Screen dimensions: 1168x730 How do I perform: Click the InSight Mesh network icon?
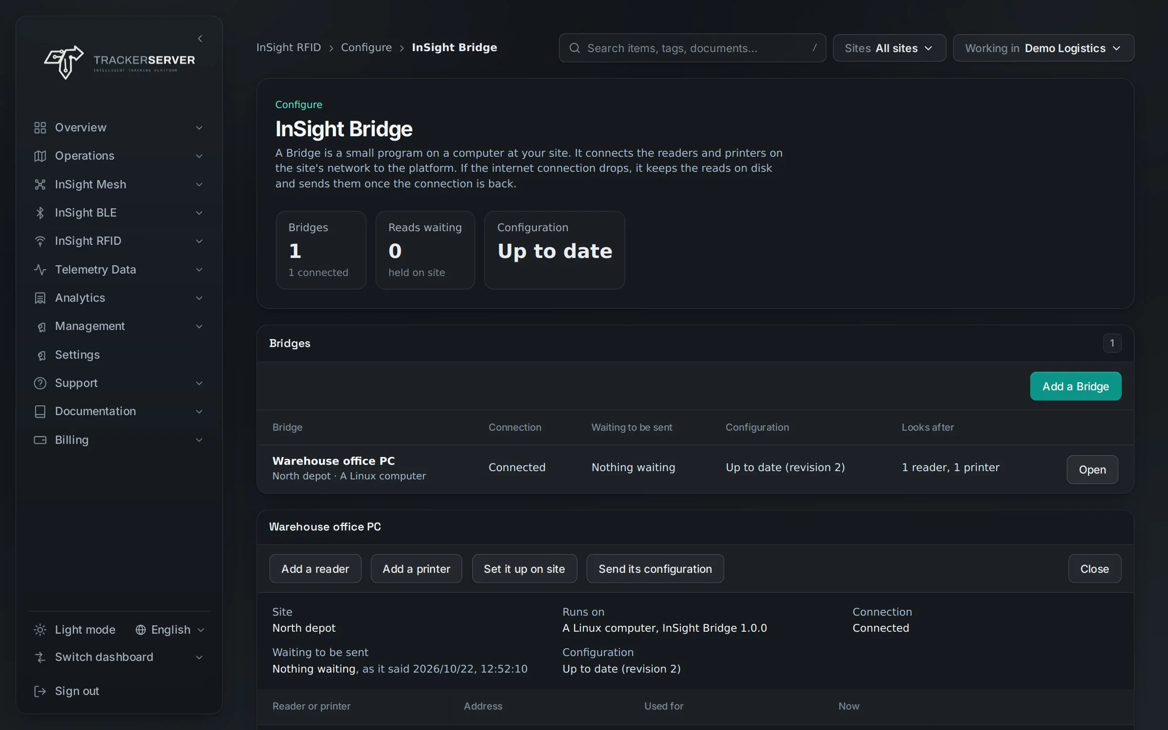[40, 184]
